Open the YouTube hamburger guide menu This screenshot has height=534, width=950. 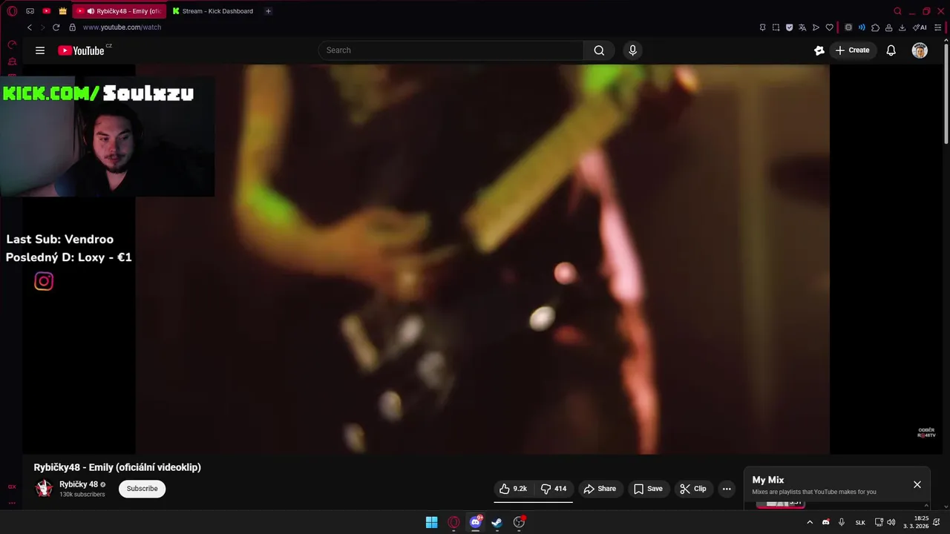click(x=40, y=50)
